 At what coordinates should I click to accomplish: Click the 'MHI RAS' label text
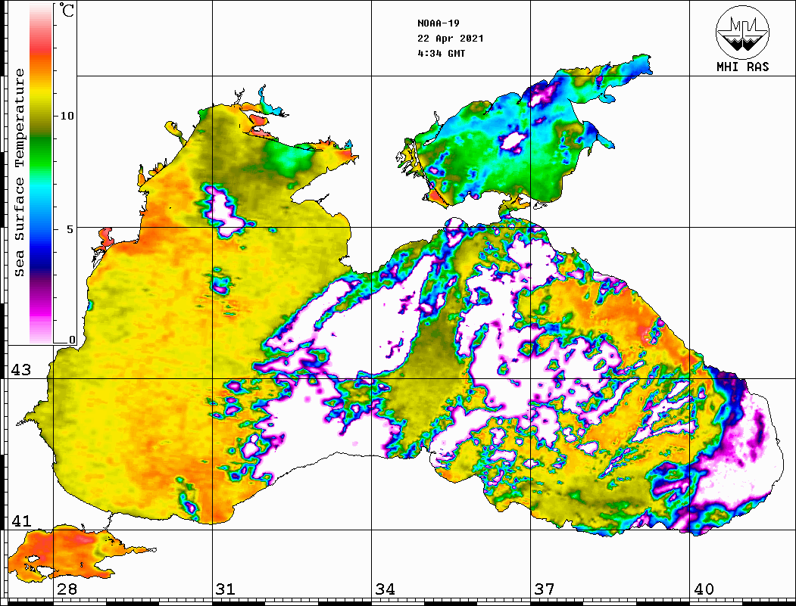[x=743, y=67]
